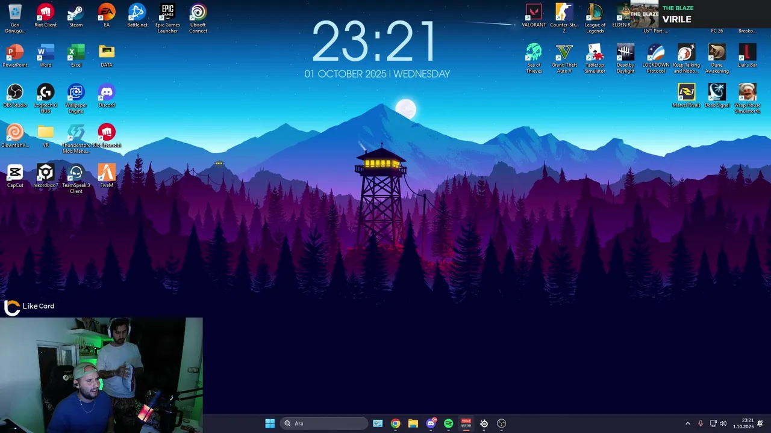
Task: Select the Ubisoft Connect desktop icon
Action: point(198,19)
